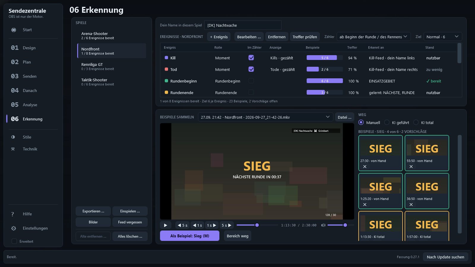The height and width of the screenshot is (267, 475).
Task: Select the KI geführt radio option
Action: 387,122
